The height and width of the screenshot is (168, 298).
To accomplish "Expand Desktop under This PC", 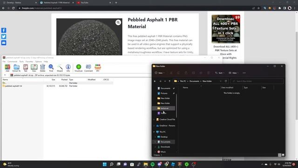I will [x=155, y=137].
